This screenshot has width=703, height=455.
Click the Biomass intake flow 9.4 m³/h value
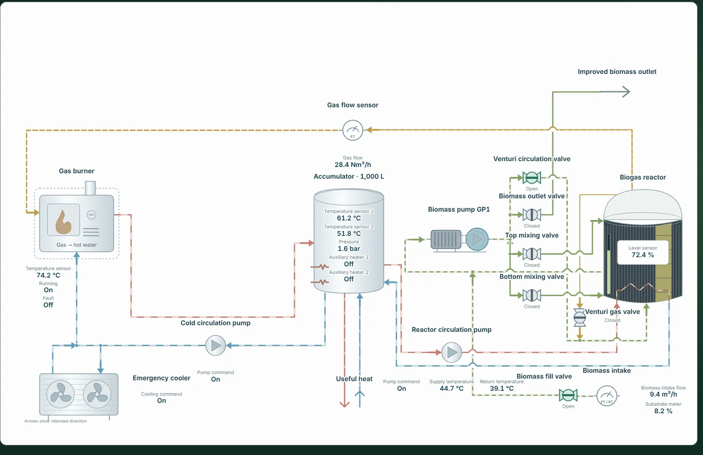[663, 394]
